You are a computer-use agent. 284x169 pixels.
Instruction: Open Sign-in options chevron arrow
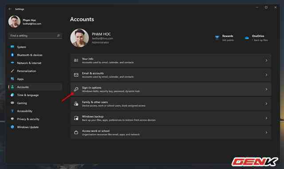pyautogui.click(x=266, y=89)
